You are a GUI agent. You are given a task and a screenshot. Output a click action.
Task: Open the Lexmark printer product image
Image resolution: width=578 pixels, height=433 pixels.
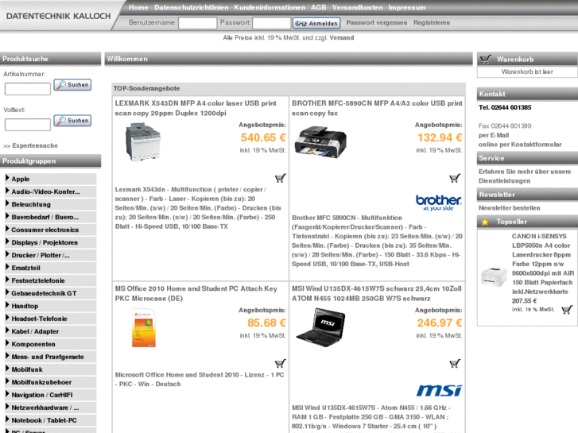(x=143, y=142)
